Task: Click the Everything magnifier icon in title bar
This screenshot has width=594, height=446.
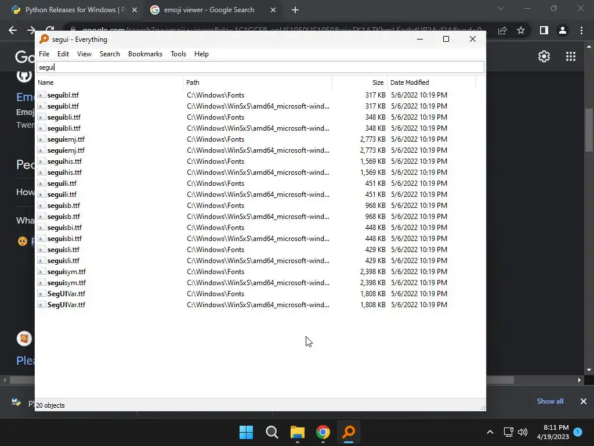Action: coord(44,39)
